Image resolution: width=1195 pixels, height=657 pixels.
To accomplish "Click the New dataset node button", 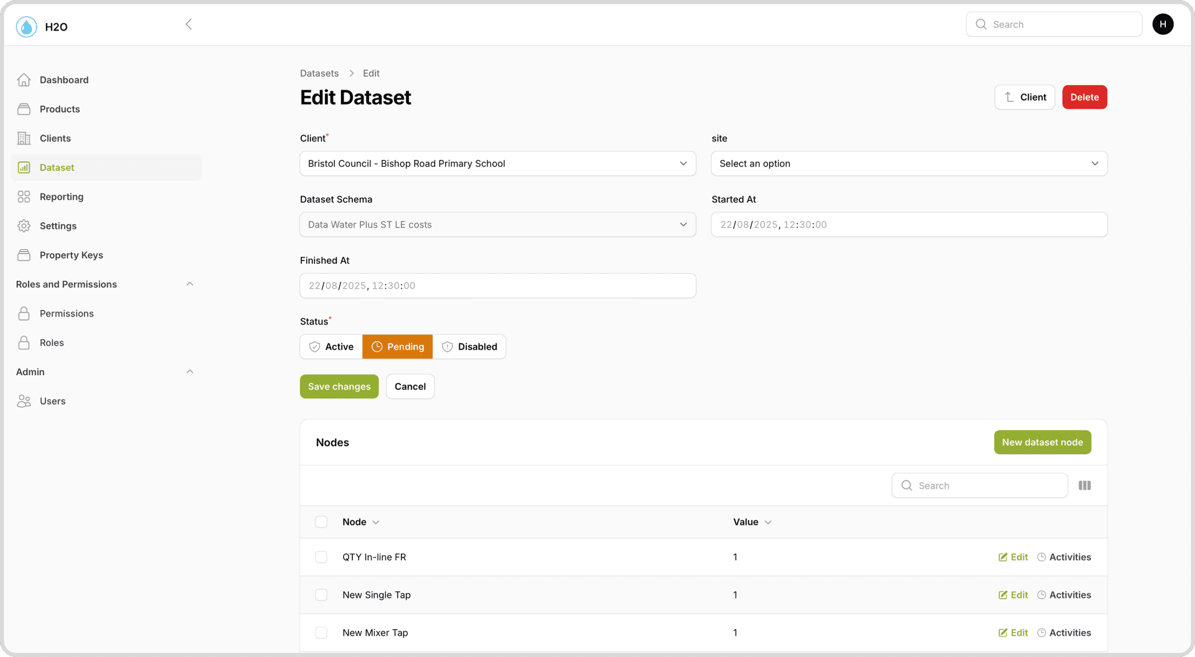I will pyautogui.click(x=1042, y=442).
